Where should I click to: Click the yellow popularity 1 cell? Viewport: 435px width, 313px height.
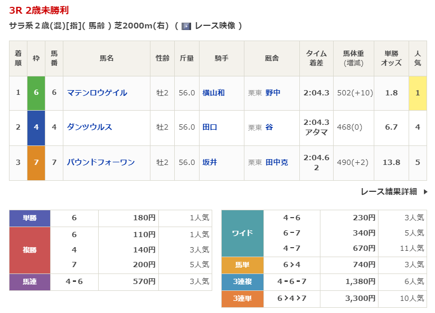pos(418,93)
